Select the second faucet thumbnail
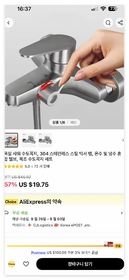 coord(29,140)
